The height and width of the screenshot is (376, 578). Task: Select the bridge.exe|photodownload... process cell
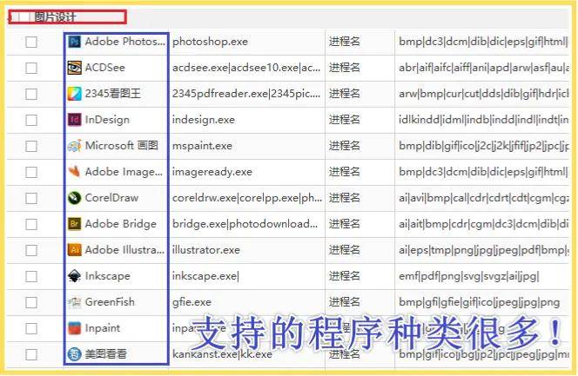(x=245, y=224)
